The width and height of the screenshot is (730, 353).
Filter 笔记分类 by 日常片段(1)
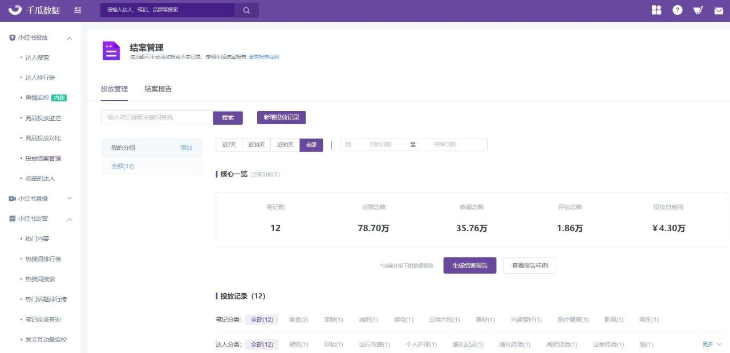(x=444, y=320)
